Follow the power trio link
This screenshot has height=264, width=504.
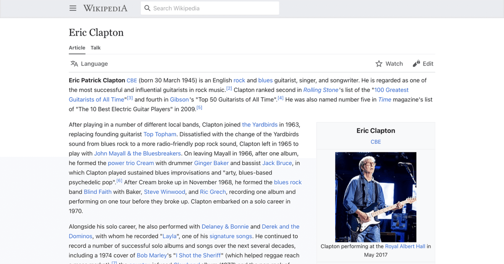[121, 163]
